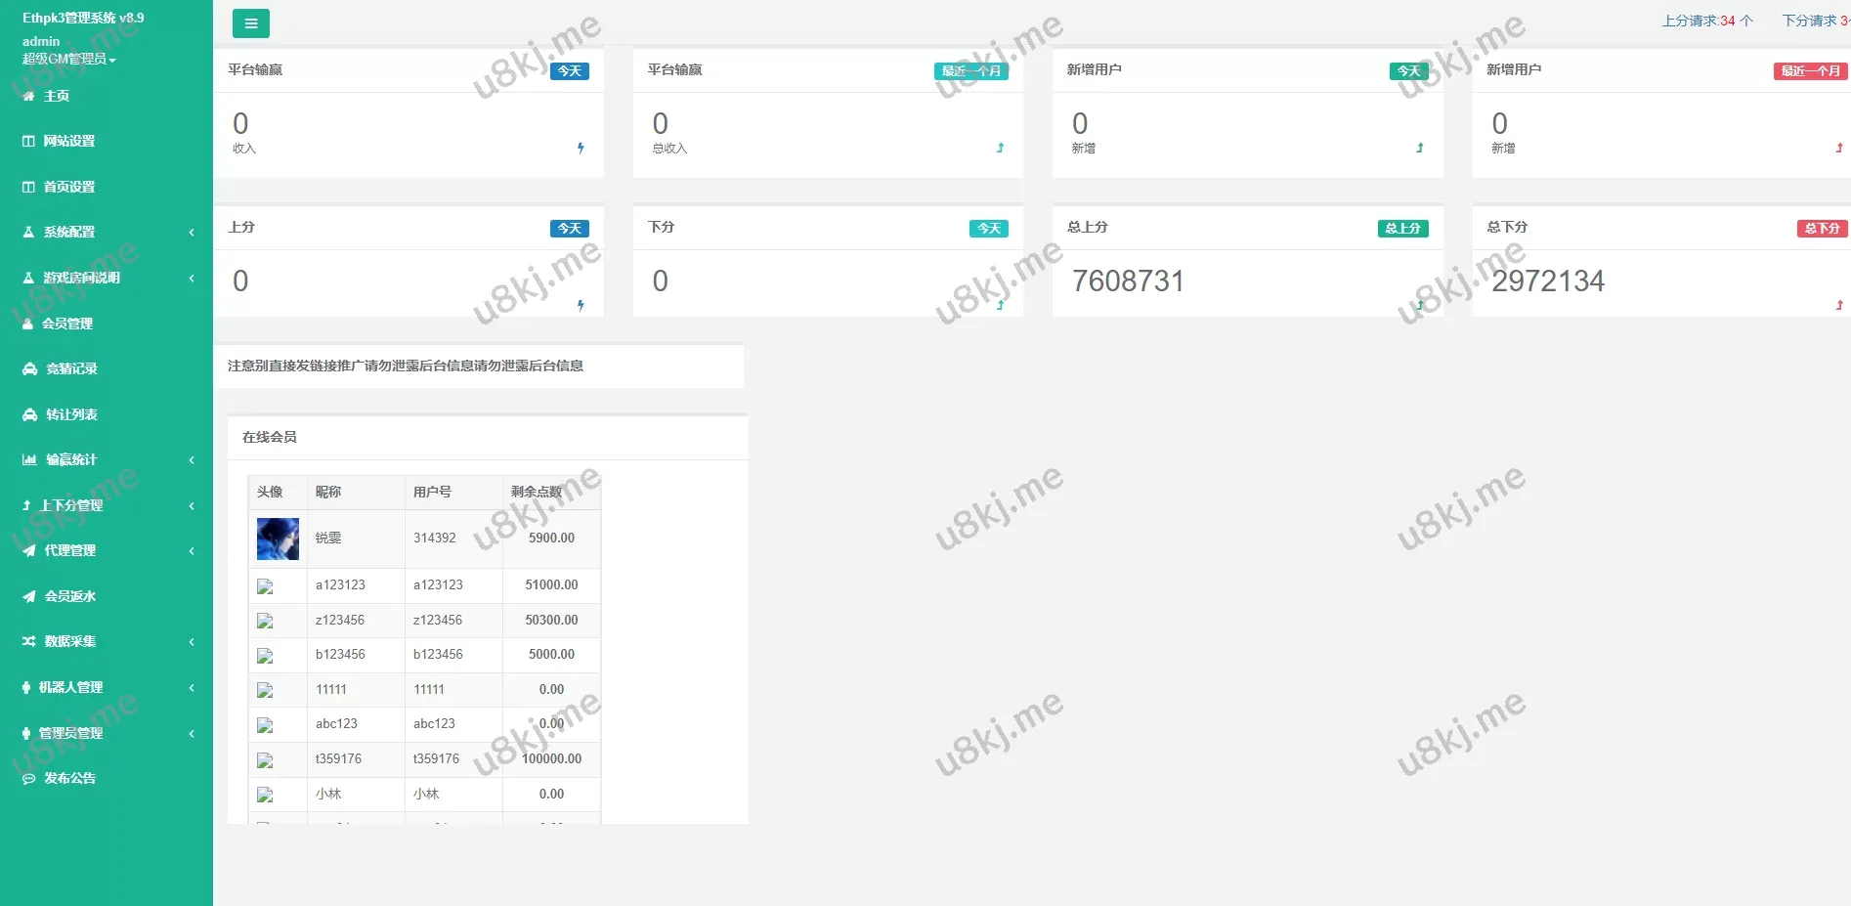
Task: Click the car icon beside 竞猜记录
Action: [29, 369]
